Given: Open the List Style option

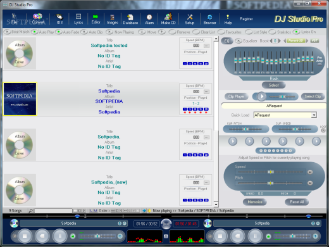Looking at the screenshot, I should click(x=249, y=32).
